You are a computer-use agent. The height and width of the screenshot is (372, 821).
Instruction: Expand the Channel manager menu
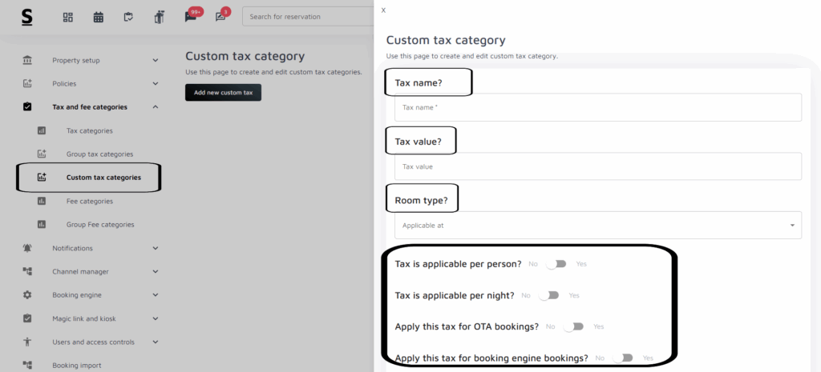tap(155, 272)
